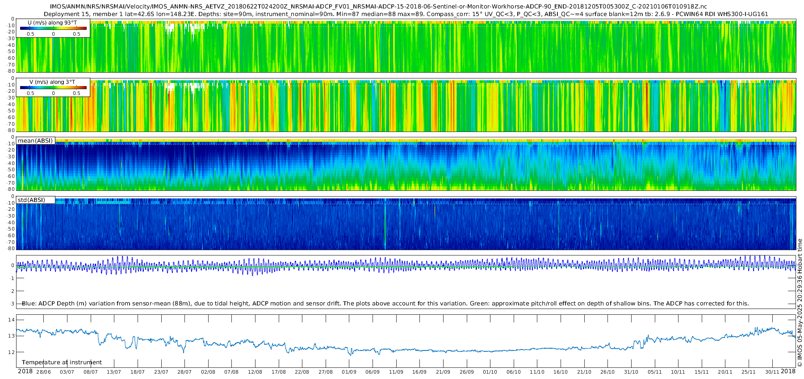Screen dimensions: 804x379
Task: Click the 01/09 date tick label
Action: (x=349, y=372)
